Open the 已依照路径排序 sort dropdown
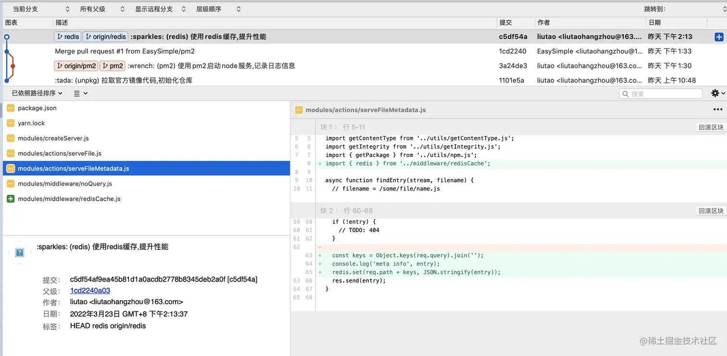The height and width of the screenshot is (356, 727). [x=38, y=93]
